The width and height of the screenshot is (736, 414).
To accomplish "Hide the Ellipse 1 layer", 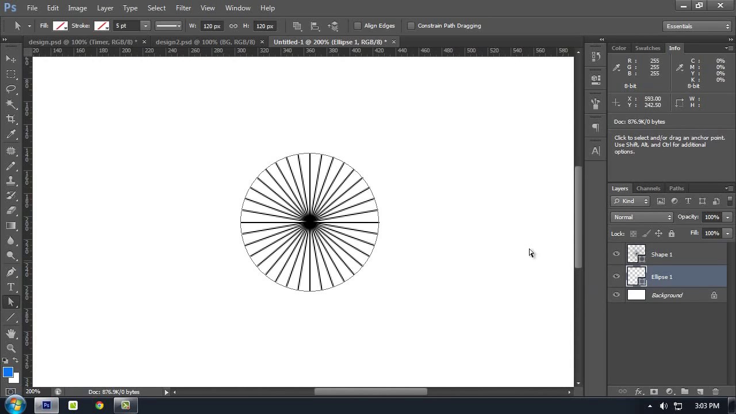I will tap(616, 277).
